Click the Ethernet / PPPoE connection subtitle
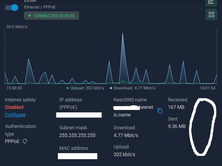This screenshot has height=166, width=222. [40, 7]
